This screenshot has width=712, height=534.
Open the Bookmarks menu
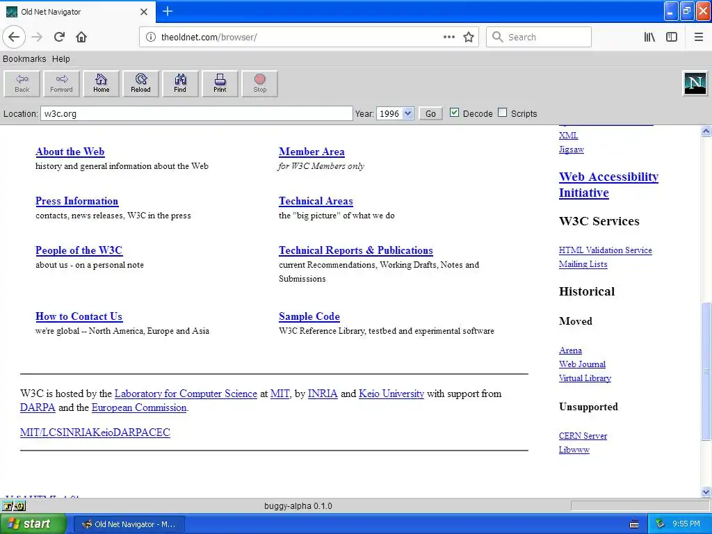24,58
